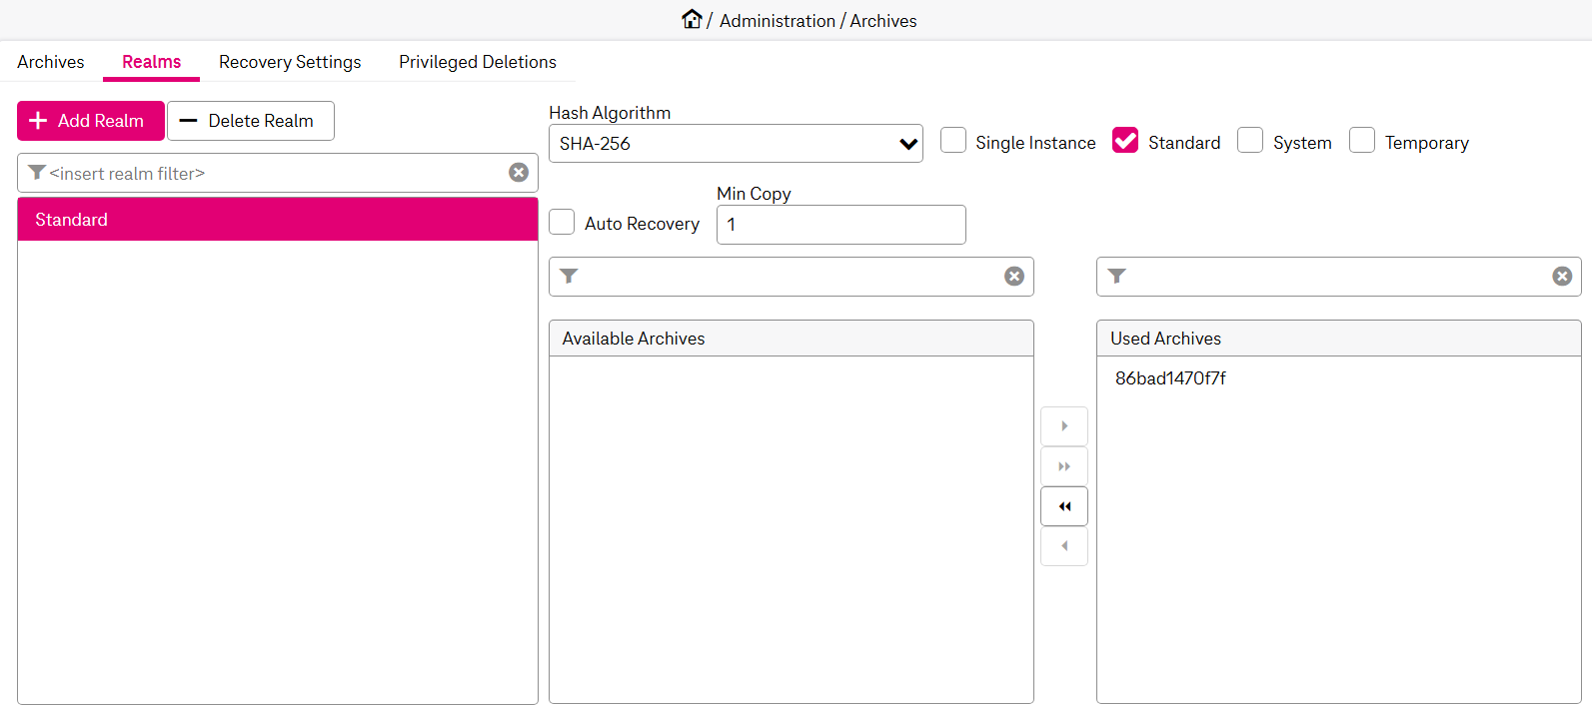Image resolution: width=1592 pixels, height=710 pixels.
Task: Open the Privileged Deletions tab
Action: click(478, 62)
